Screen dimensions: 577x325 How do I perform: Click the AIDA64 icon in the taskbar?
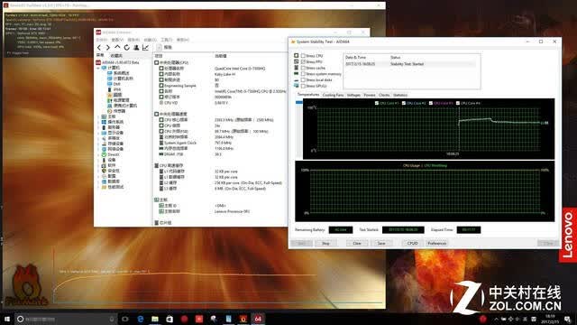click(258, 319)
